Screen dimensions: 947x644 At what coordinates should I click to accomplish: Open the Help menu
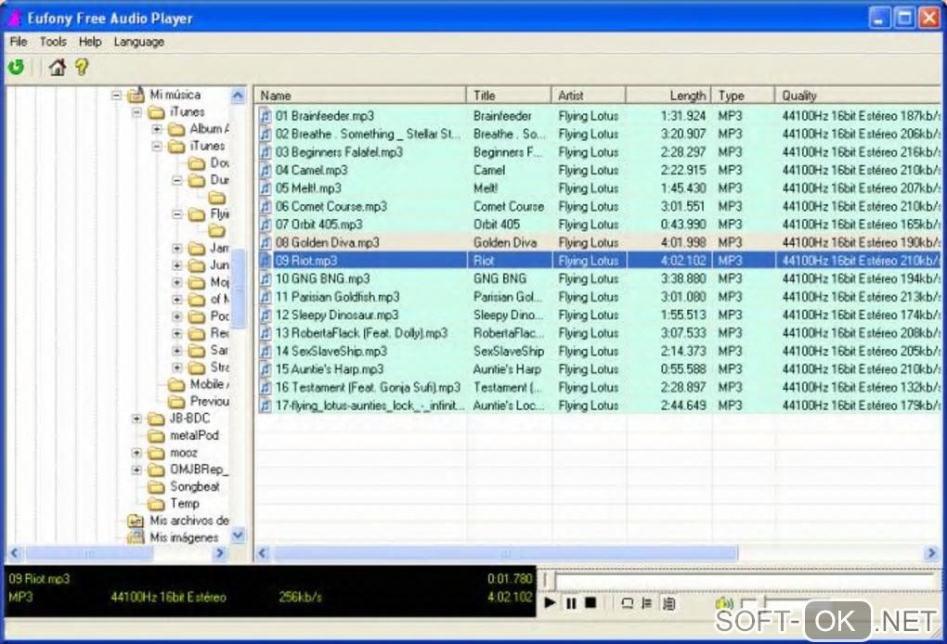[x=90, y=42]
